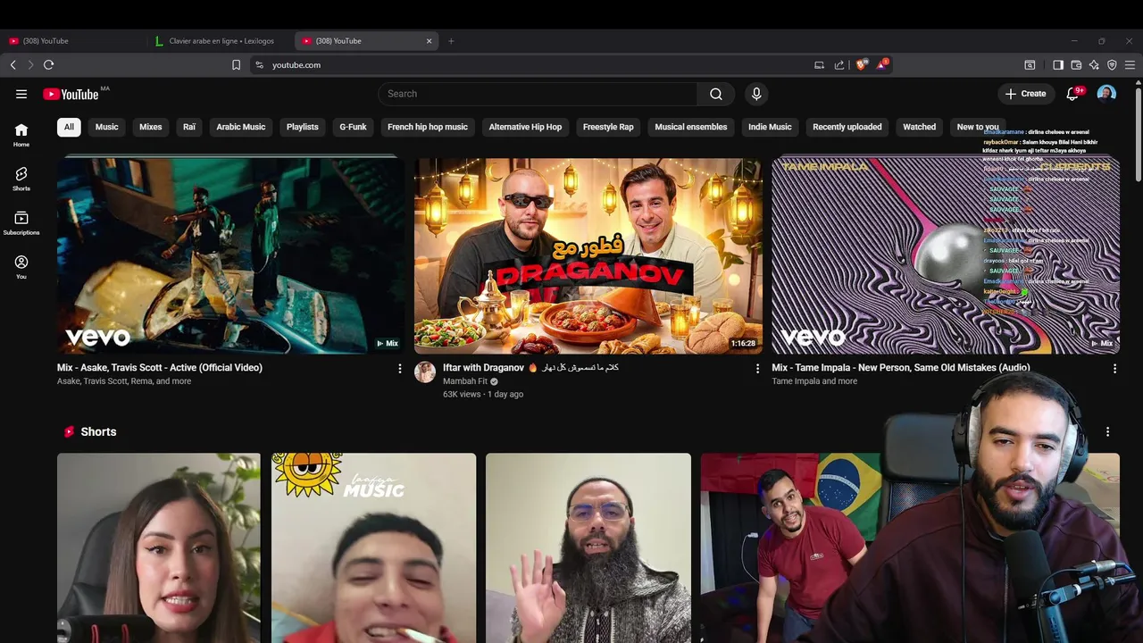Screen dimensions: 1143x643
Task: Click the youtube.com address bar
Action: [x=536, y=64]
